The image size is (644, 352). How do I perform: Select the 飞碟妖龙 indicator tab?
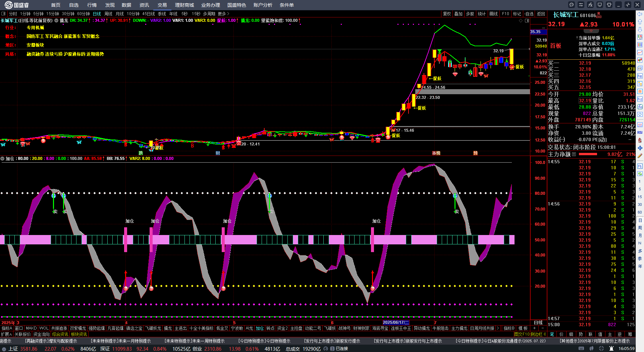point(153,328)
